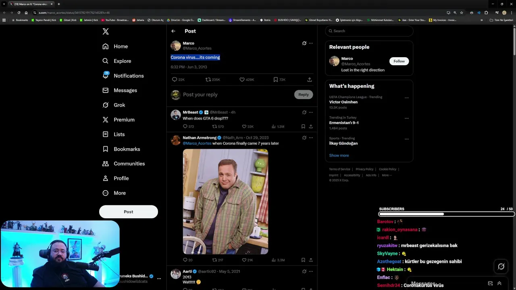Bookmark MrBeast's reply
The width and height of the screenshot is (516, 290).
pos(303,126)
